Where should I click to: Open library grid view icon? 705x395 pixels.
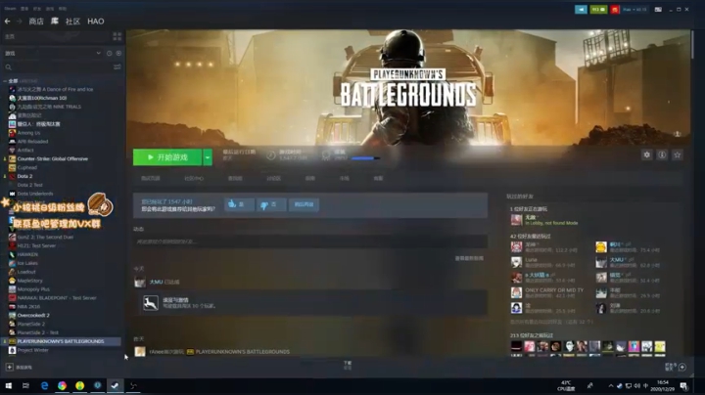click(117, 36)
